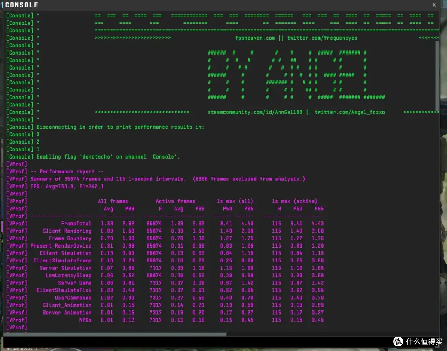The image size is (447, 351).
Task: Click the 'Server Game' row label
Action: [74, 283]
